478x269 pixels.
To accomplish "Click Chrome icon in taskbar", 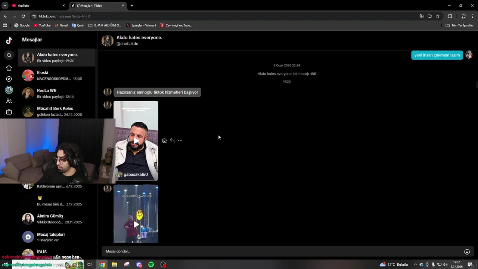I will pyautogui.click(x=102, y=265).
